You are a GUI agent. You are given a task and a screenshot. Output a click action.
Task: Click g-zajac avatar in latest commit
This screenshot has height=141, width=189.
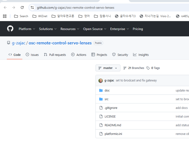click(x=101, y=80)
